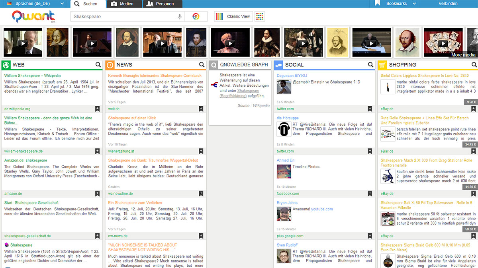The width and height of the screenshot is (478, 268).
Task: Open the colored grid view icon
Action: pos(260,16)
